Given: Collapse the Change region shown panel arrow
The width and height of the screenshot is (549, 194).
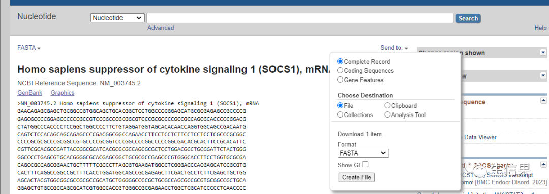Looking at the screenshot, I should (x=543, y=52).
